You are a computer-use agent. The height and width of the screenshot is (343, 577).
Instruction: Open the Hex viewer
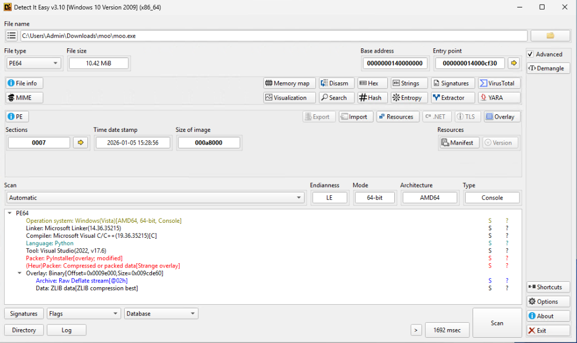click(369, 83)
